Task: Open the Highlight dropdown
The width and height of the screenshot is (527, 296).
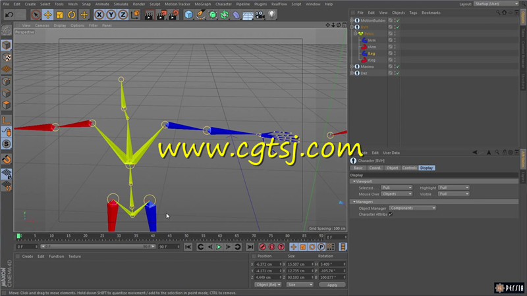Action: tap(453, 187)
